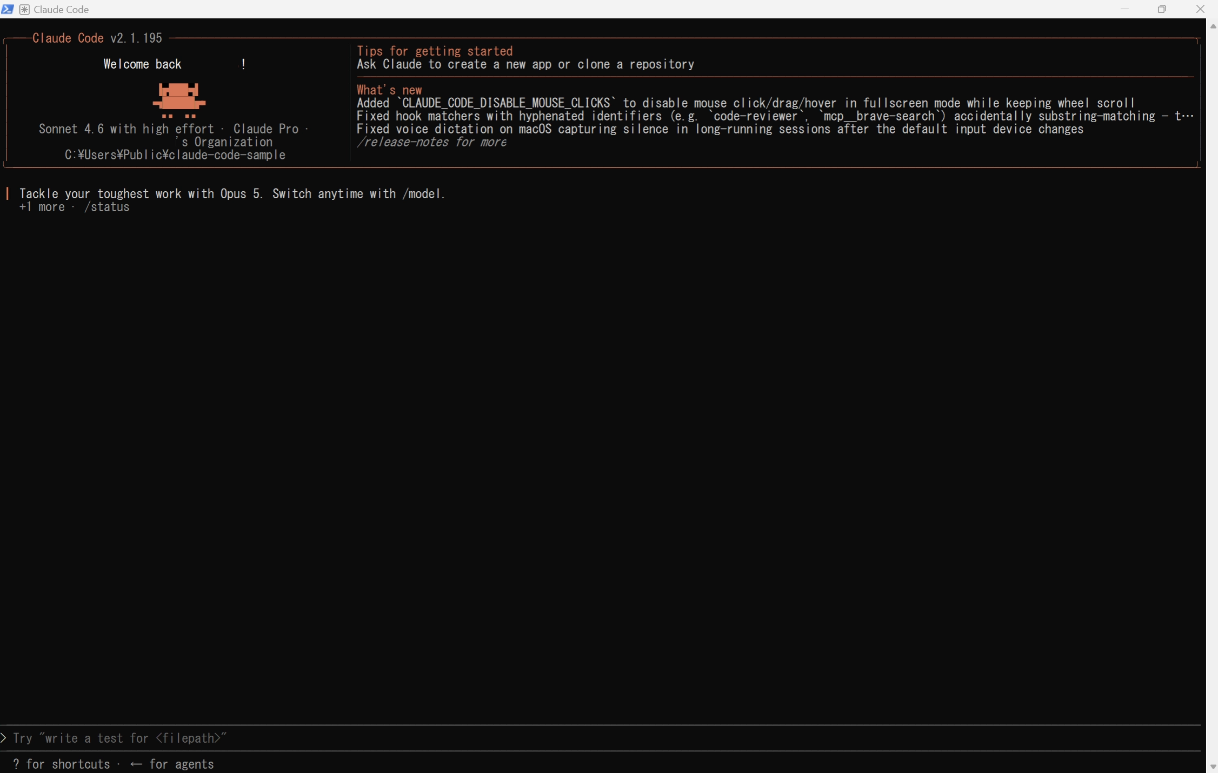
Task: Click the "Fixed hook matchers" release note line
Action: [x=775, y=116]
